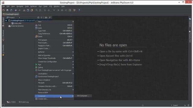Click the Synchronize toolbar icon
The image size is (193, 108).
pos(11,10)
